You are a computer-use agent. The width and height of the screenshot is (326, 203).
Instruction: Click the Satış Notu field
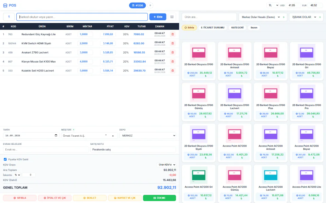pyautogui.click(x=133, y=150)
